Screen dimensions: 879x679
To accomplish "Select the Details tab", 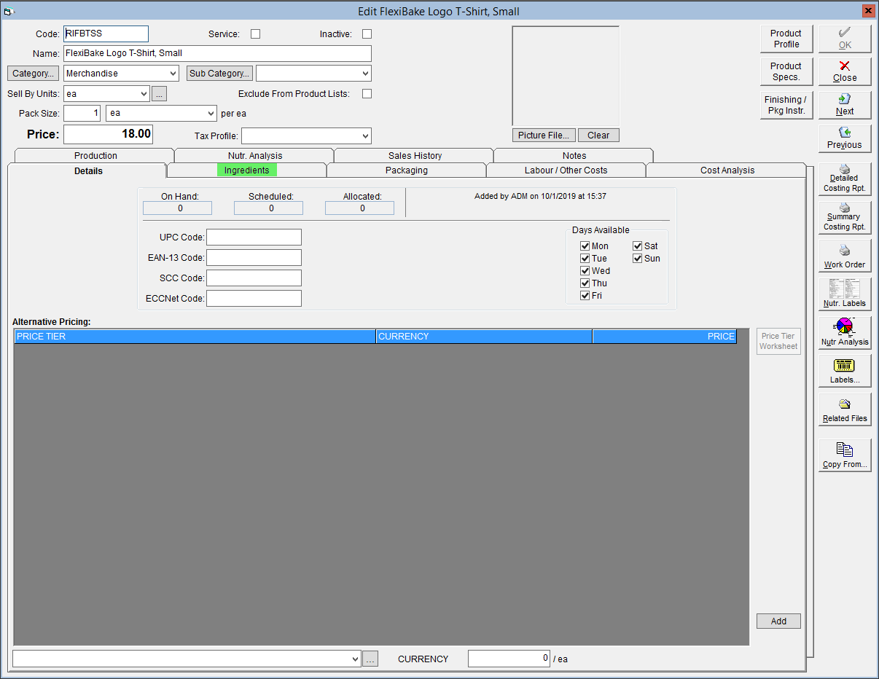I will coord(88,170).
